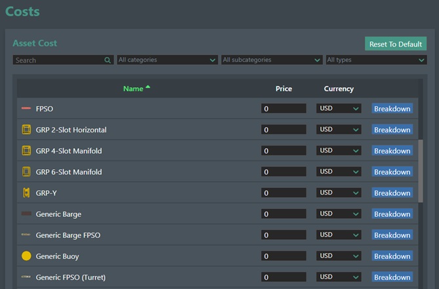Open the All subcategories dropdown

pos(272,60)
